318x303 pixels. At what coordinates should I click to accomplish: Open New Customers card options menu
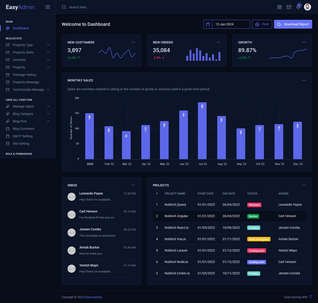[x=133, y=42]
